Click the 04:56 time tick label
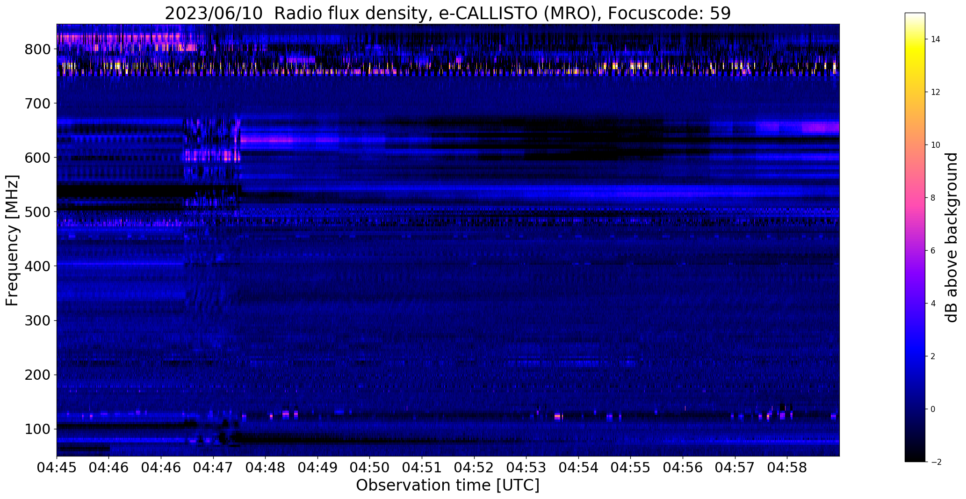The height and width of the screenshot is (499, 966). coord(683,467)
